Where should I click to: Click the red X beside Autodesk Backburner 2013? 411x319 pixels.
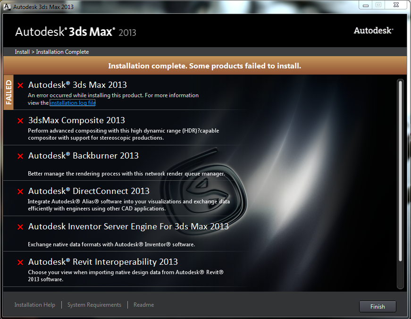click(x=19, y=156)
